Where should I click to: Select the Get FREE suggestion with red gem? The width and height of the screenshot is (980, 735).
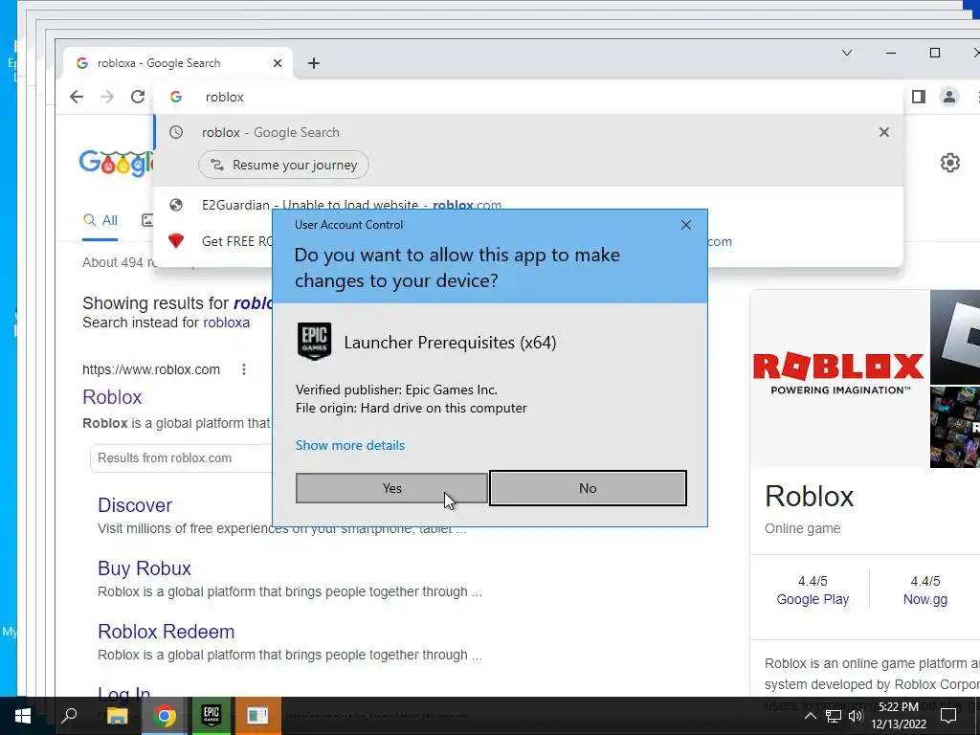pyautogui.click(x=212, y=241)
